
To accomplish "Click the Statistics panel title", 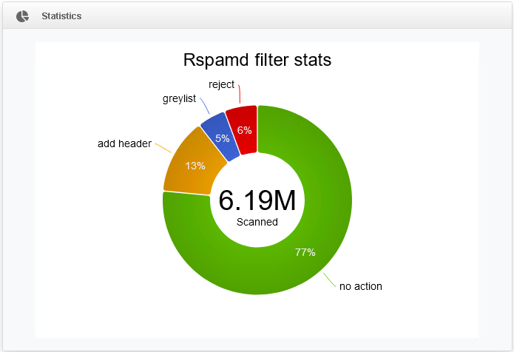I will click(61, 16).
